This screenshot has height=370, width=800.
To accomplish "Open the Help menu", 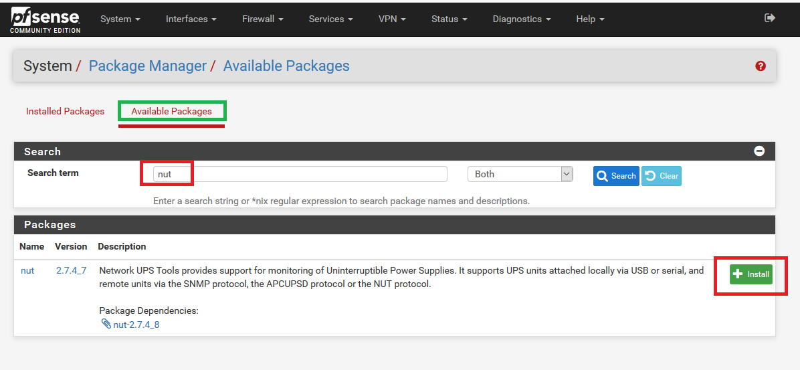I will 590,19.
